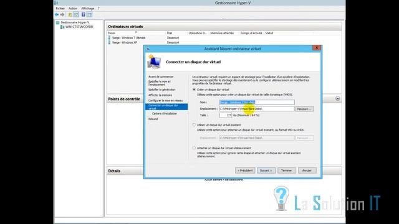
Task: Go to the Résumé step
Action: coord(153,119)
